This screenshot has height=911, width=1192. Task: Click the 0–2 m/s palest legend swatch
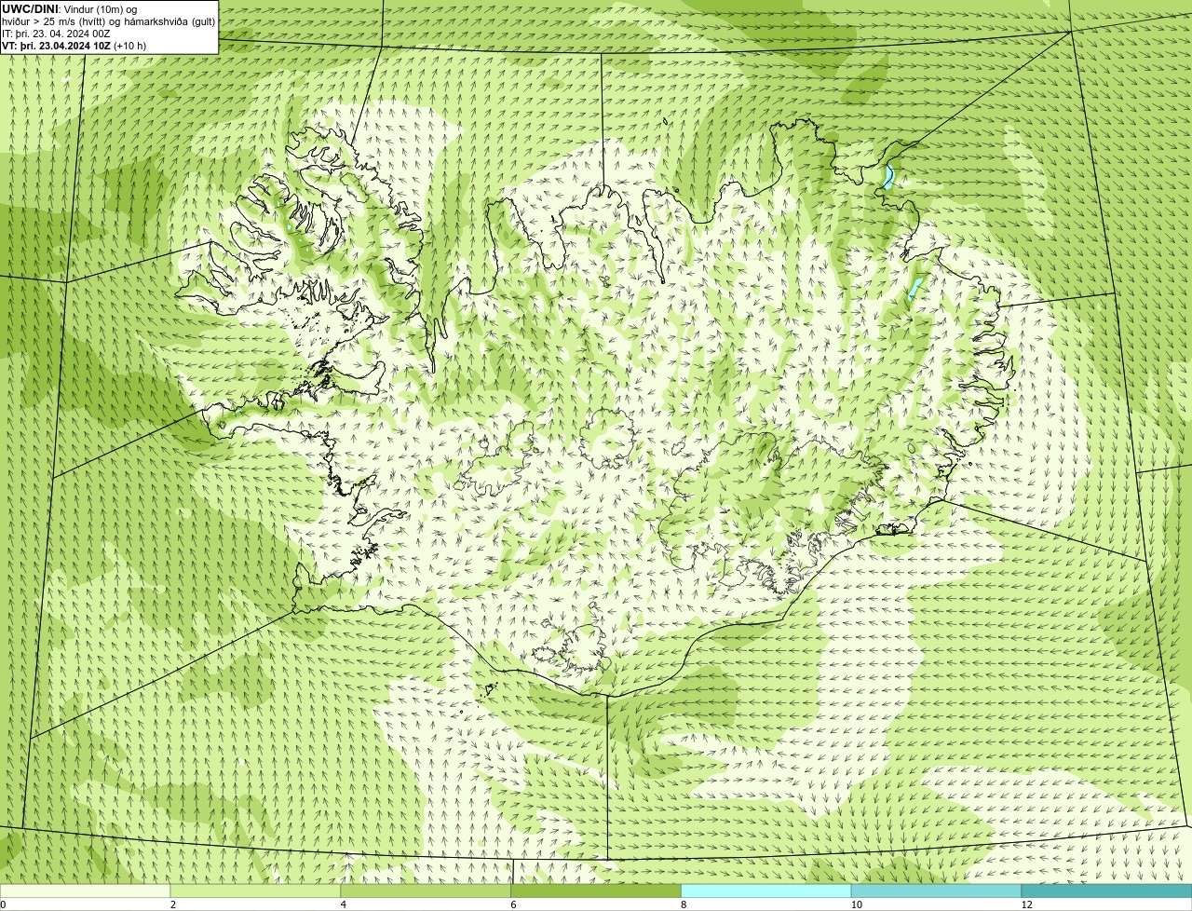[x=85, y=891]
